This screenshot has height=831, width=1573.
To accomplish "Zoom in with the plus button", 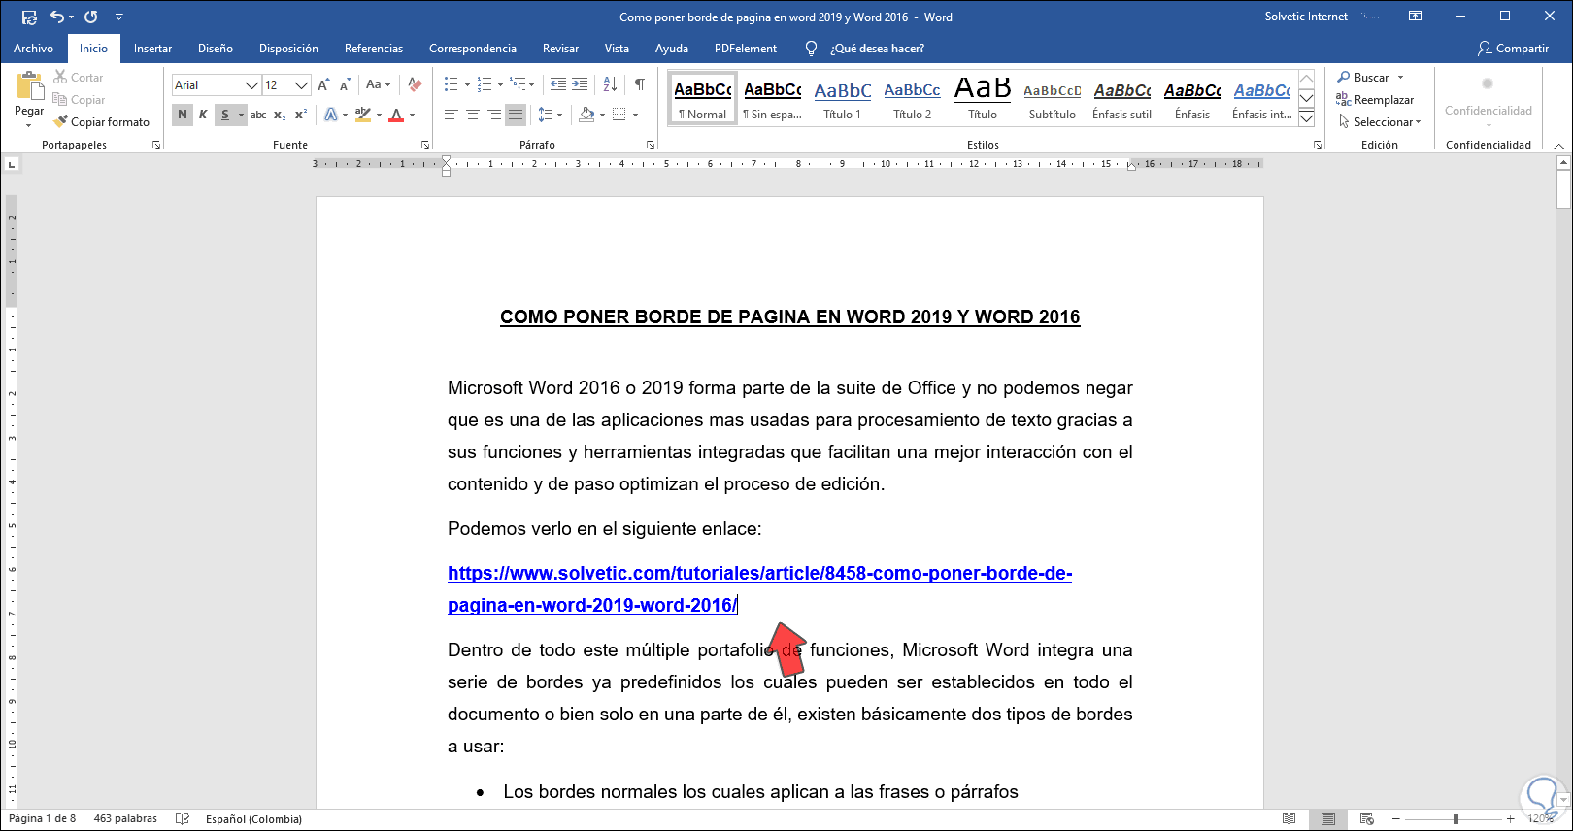I will pos(1510,818).
